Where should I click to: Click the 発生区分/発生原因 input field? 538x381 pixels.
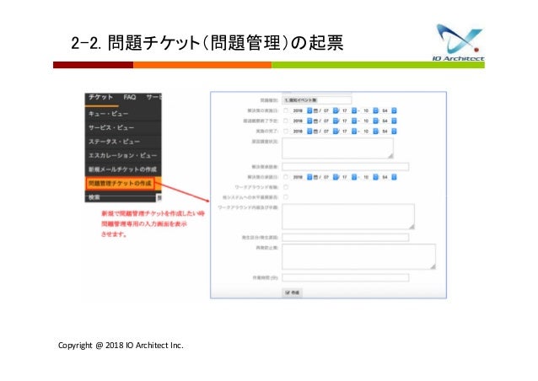coord(346,238)
